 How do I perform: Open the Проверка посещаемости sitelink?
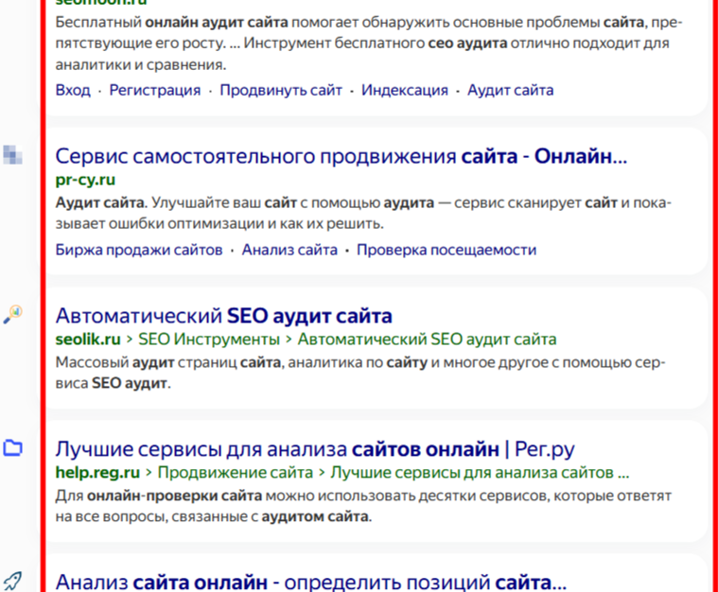pyautogui.click(x=447, y=250)
